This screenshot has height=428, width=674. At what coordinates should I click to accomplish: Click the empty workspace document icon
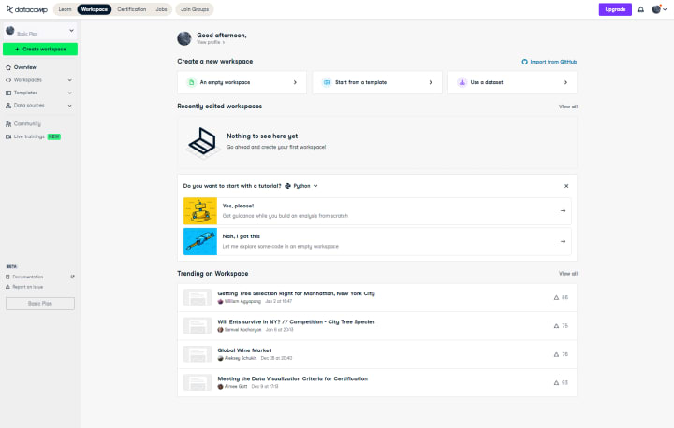191,82
